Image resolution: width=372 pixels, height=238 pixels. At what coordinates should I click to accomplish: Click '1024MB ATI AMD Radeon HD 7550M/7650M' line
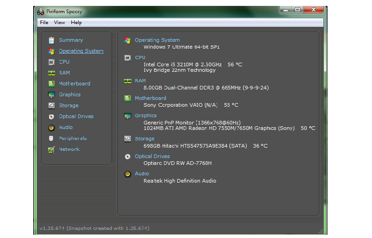pyautogui.click(x=219, y=129)
